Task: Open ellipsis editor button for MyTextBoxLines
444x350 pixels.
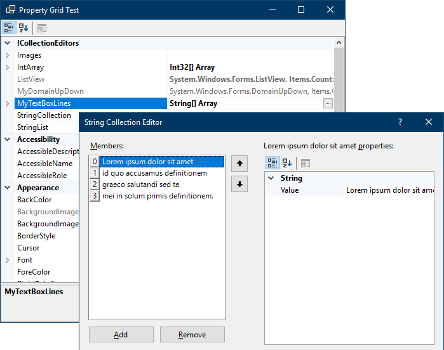Action: click(x=328, y=103)
